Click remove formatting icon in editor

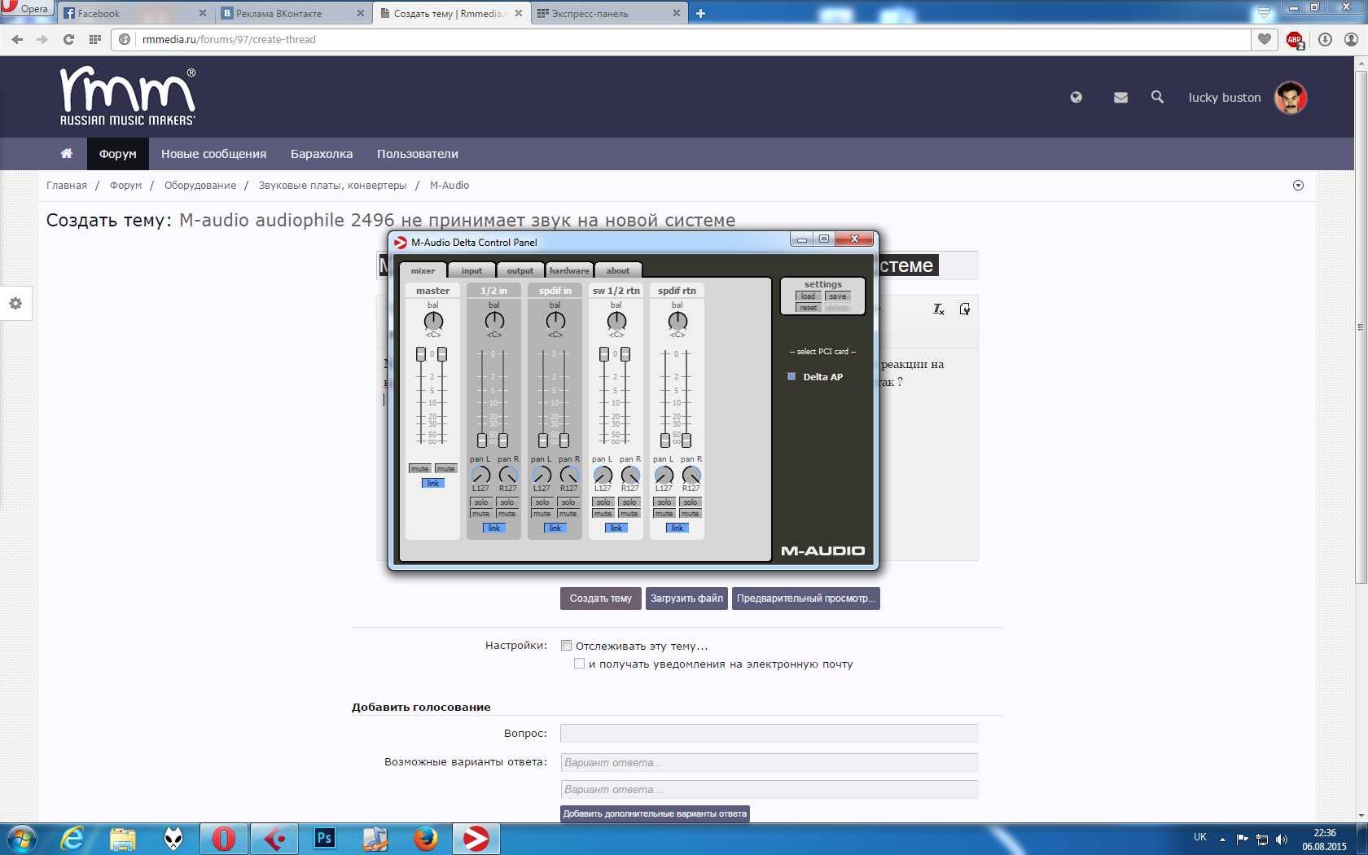point(939,309)
